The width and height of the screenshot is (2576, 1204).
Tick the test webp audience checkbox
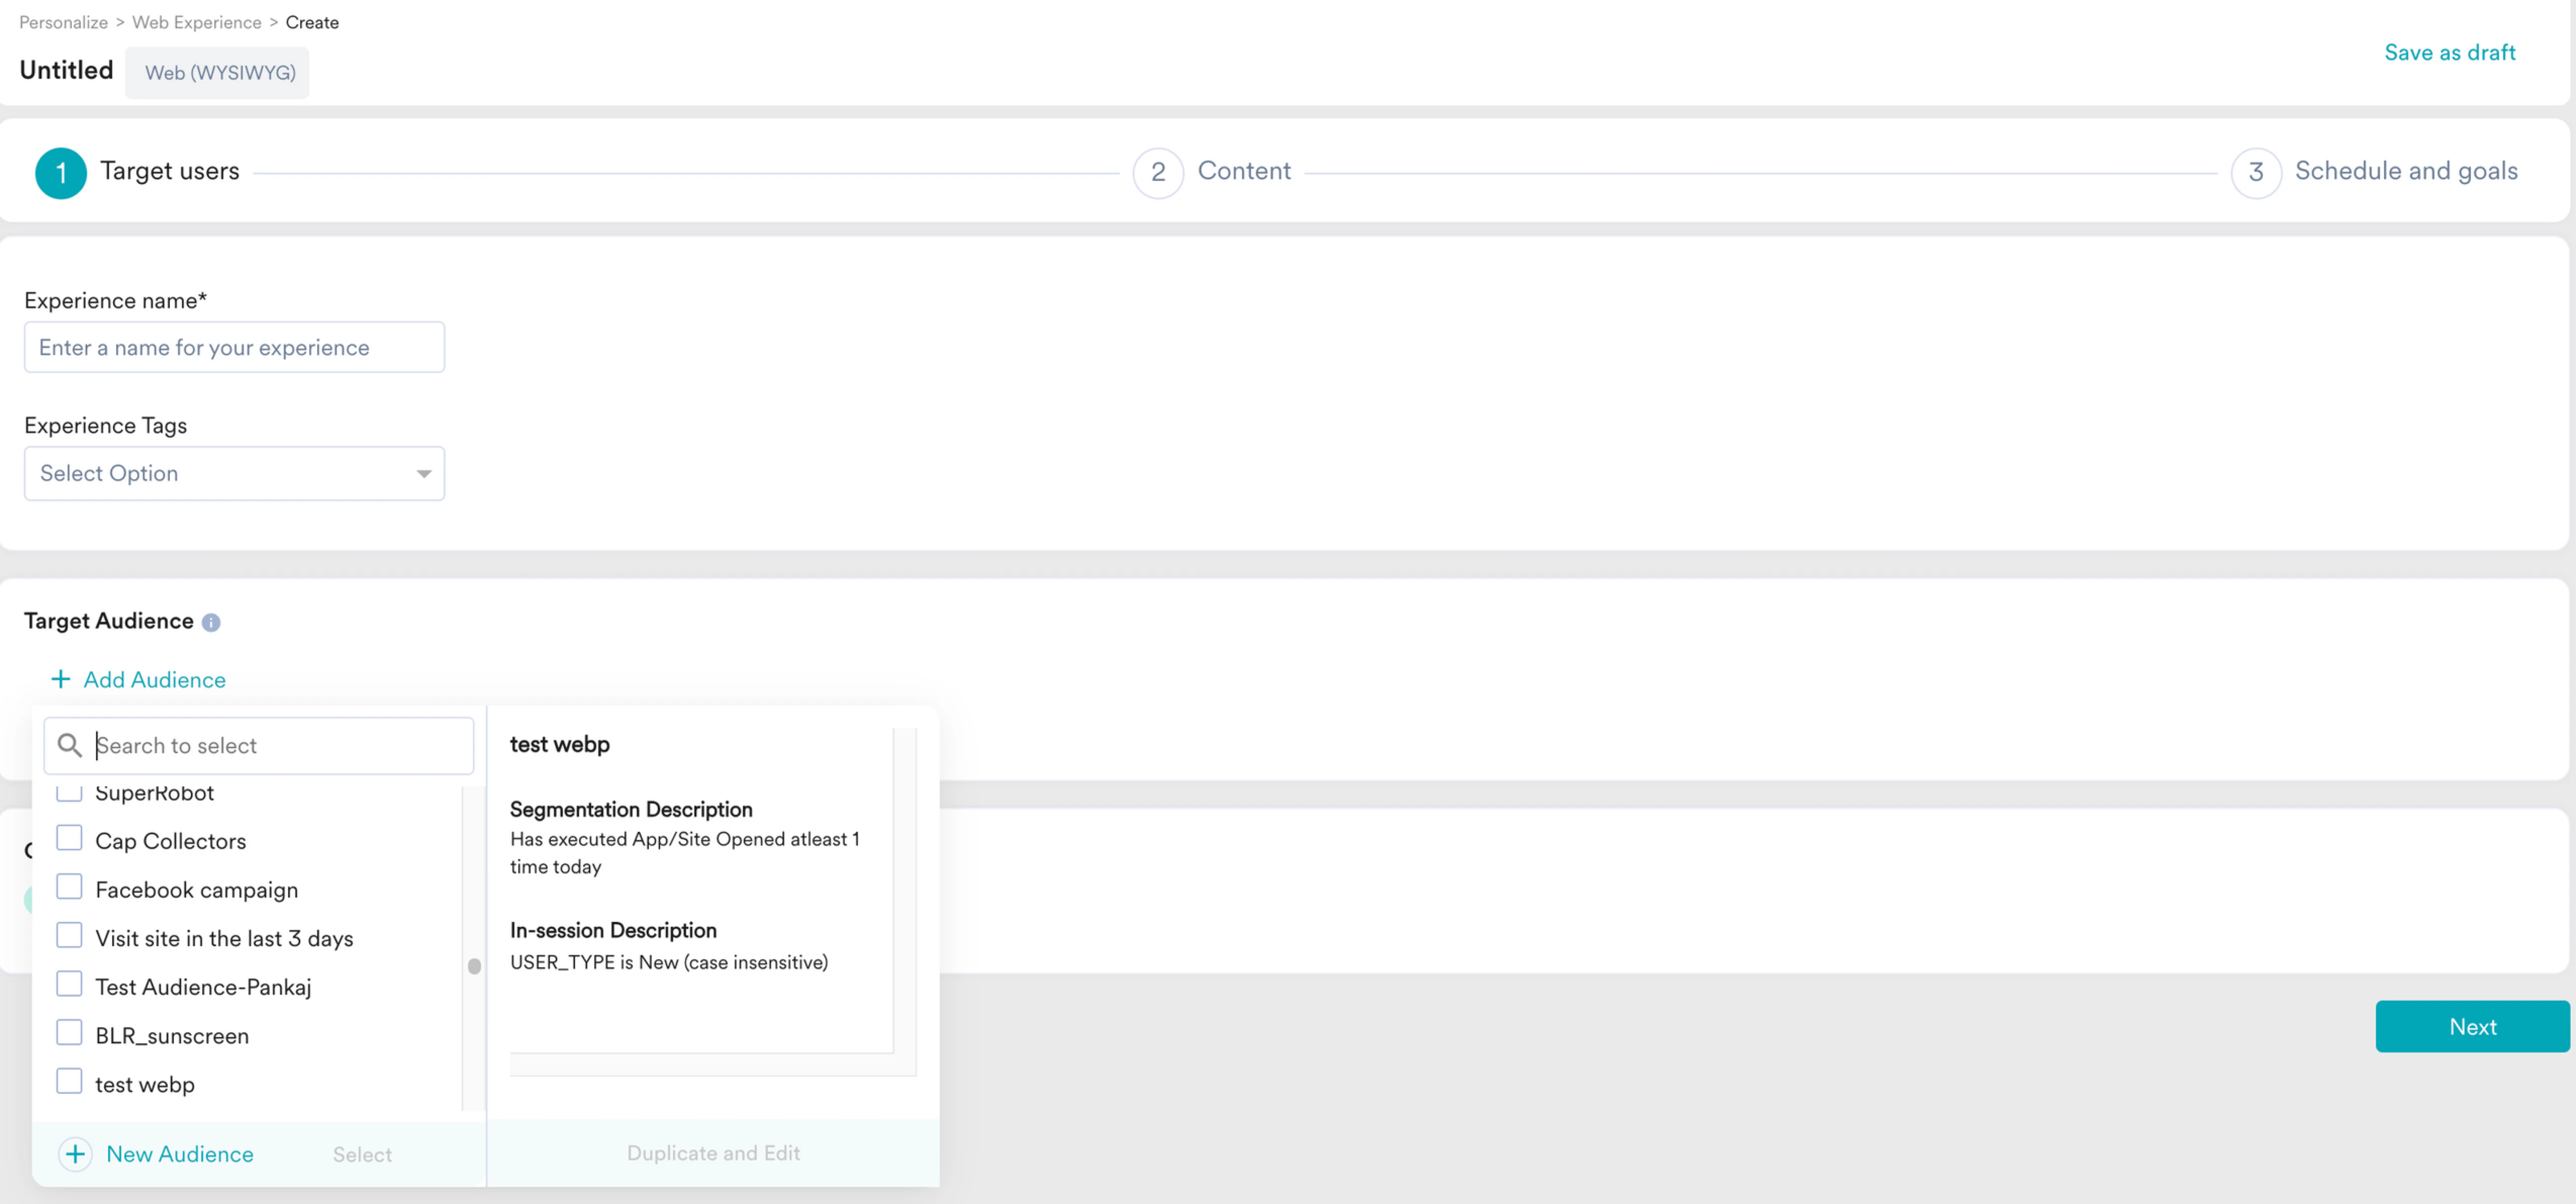point(69,1082)
